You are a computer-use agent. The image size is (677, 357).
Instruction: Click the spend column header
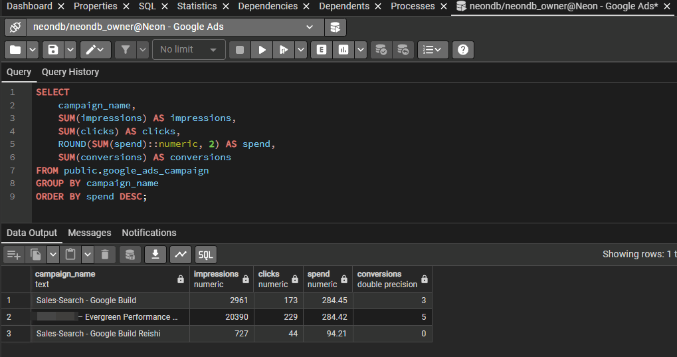(x=328, y=279)
